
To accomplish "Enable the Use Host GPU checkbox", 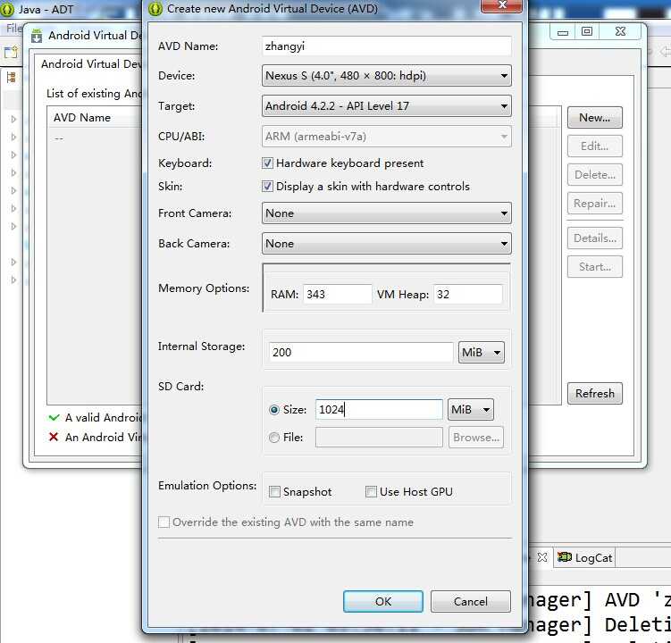I will 371,492.
